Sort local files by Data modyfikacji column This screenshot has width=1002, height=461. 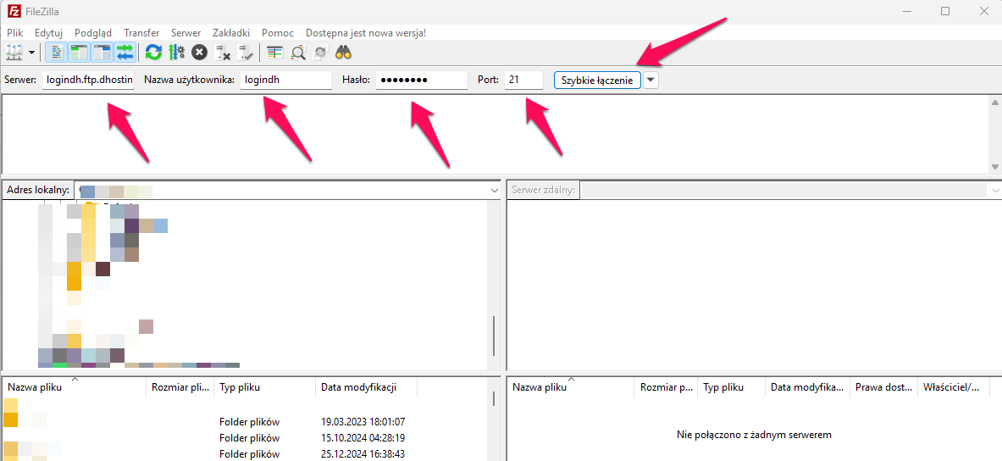367,387
